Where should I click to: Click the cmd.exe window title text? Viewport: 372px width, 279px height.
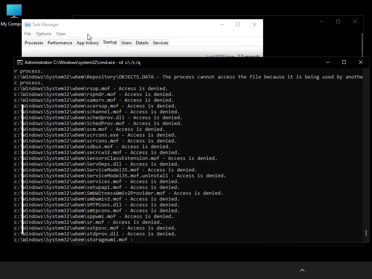pyautogui.click(x=82, y=62)
